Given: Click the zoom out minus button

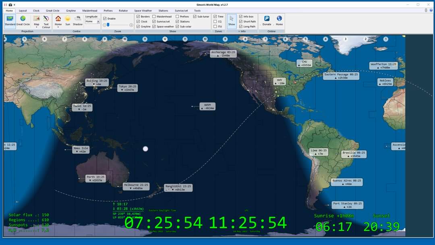Looking at the screenshot, I should [x=104, y=25].
